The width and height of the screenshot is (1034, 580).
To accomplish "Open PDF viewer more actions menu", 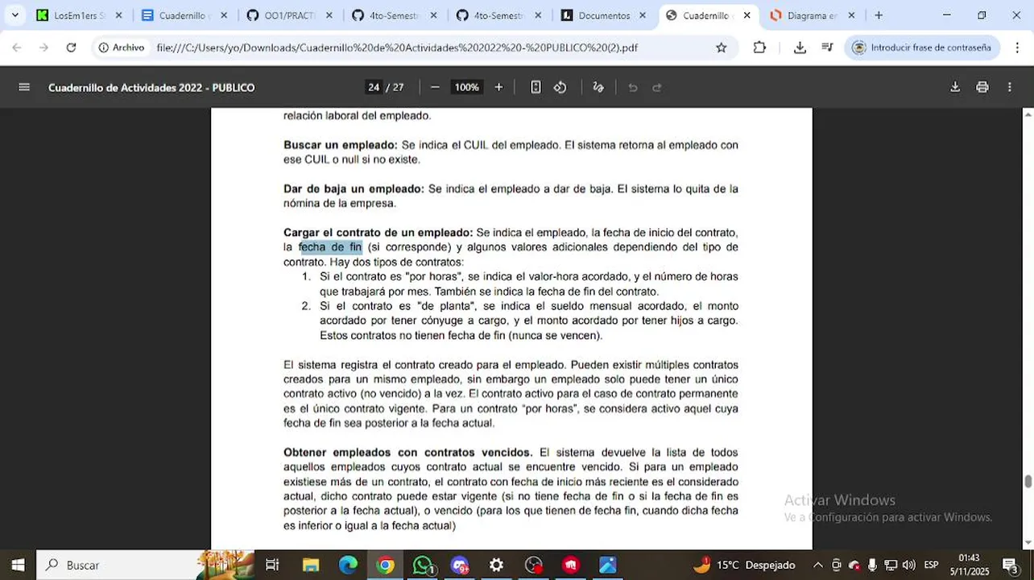I will [1010, 87].
